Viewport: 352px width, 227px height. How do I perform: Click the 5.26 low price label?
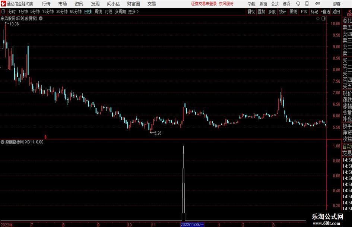158,133
